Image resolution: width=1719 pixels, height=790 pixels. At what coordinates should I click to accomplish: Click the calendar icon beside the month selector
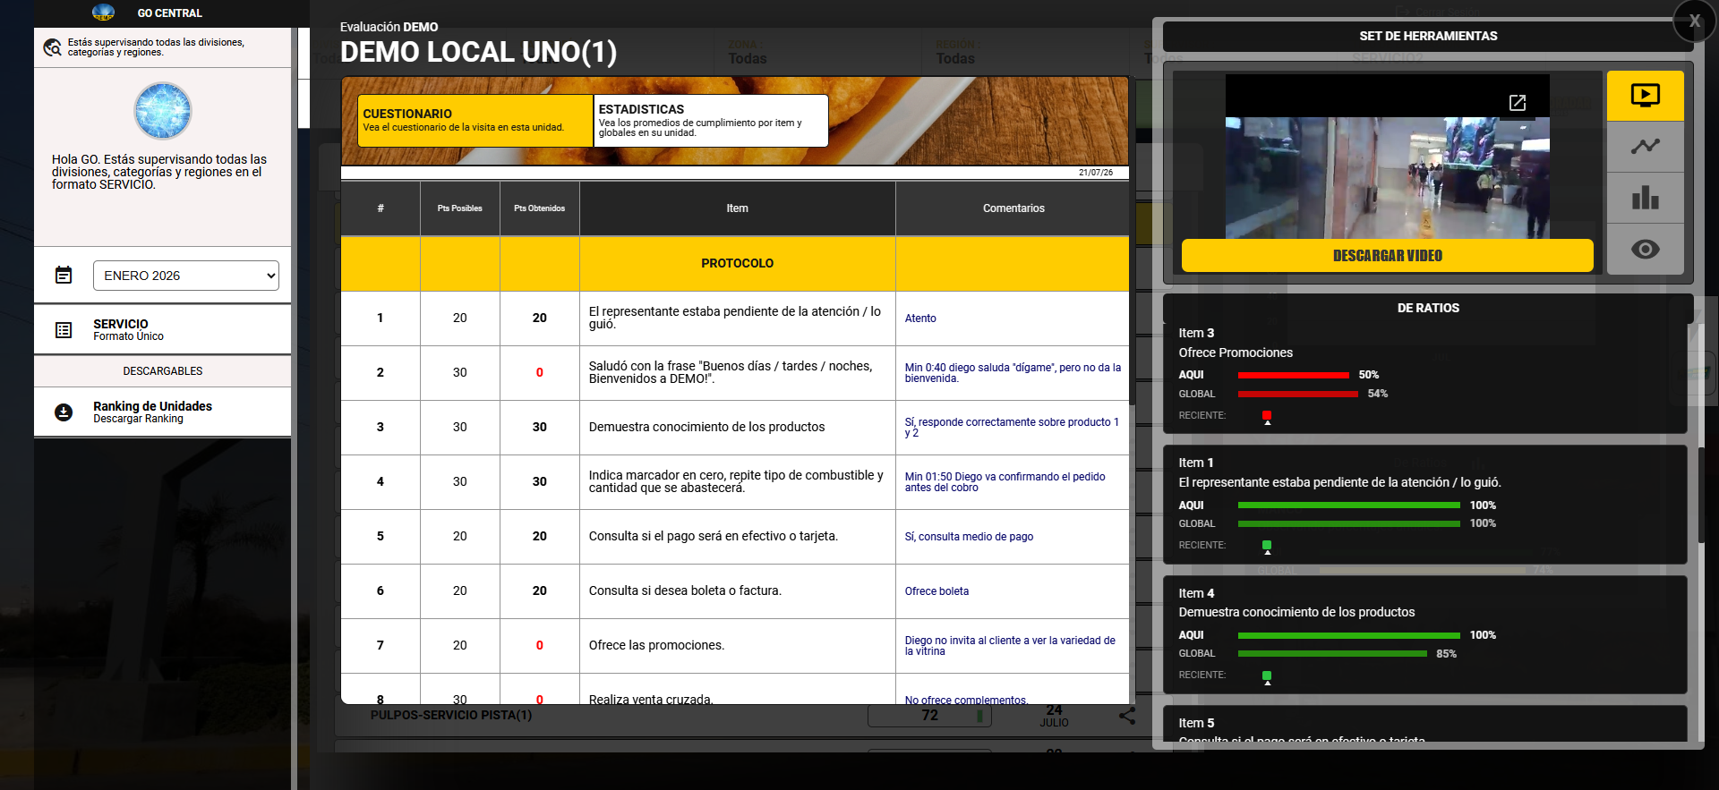tap(64, 275)
